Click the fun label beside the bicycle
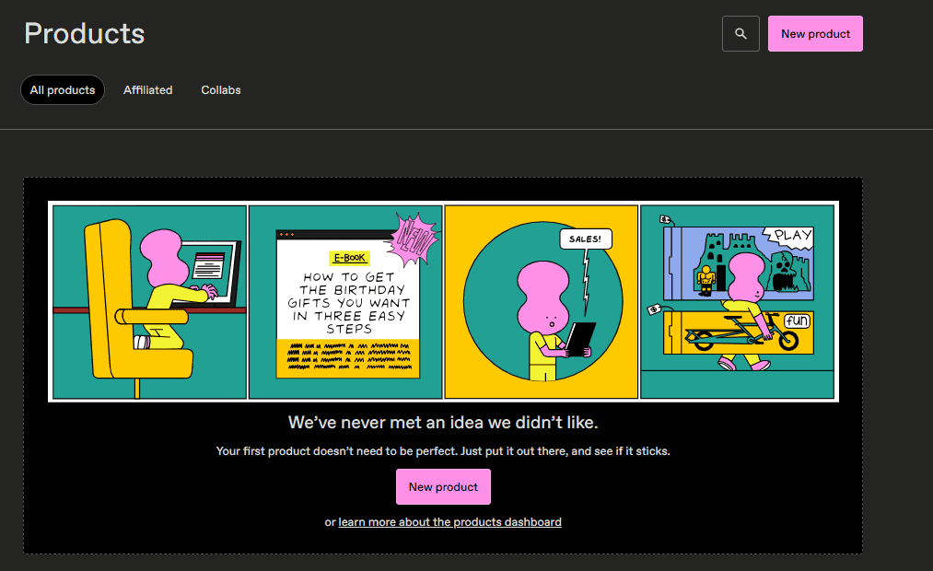This screenshot has width=933, height=571. coord(797,320)
